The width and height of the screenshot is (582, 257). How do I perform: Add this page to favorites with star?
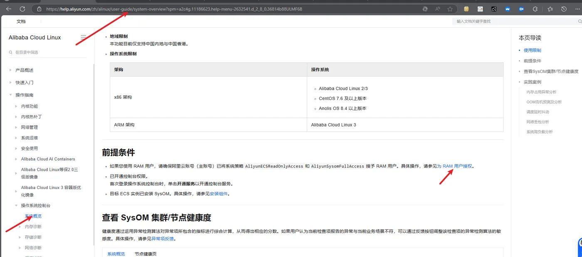tap(450, 9)
